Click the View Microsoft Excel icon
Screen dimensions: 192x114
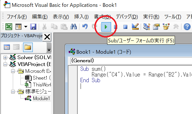[x=9, y=27]
